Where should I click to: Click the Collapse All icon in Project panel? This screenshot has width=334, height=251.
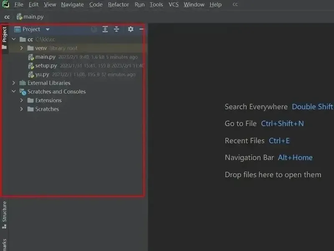coord(116,29)
